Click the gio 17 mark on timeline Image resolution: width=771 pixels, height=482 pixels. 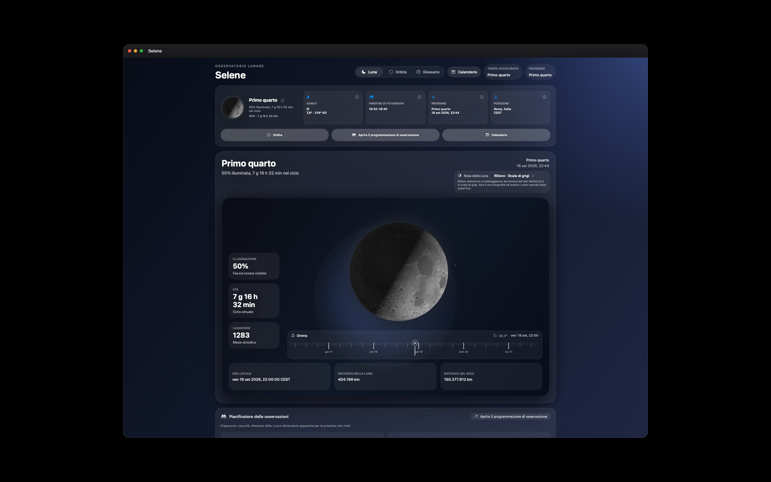328,352
